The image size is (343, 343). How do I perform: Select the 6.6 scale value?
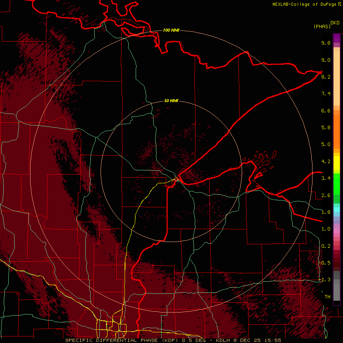[x=326, y=111]
